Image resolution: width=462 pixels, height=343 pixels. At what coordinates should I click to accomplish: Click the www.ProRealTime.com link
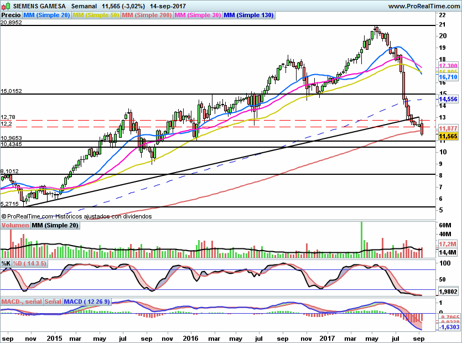[424, 6]
